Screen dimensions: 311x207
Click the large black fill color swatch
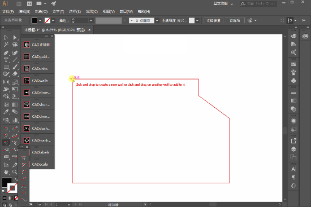[x=7, y=182]
